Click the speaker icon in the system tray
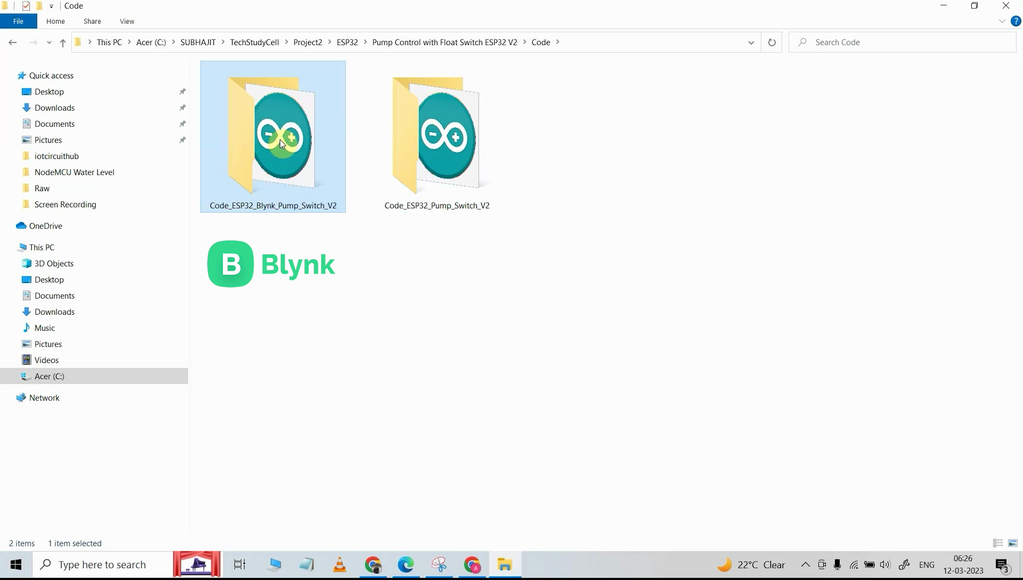This screenshot has height=580, width=1023. [886, 565]
